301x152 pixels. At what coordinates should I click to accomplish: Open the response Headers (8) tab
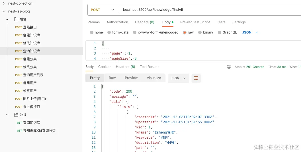click(125, 66)
